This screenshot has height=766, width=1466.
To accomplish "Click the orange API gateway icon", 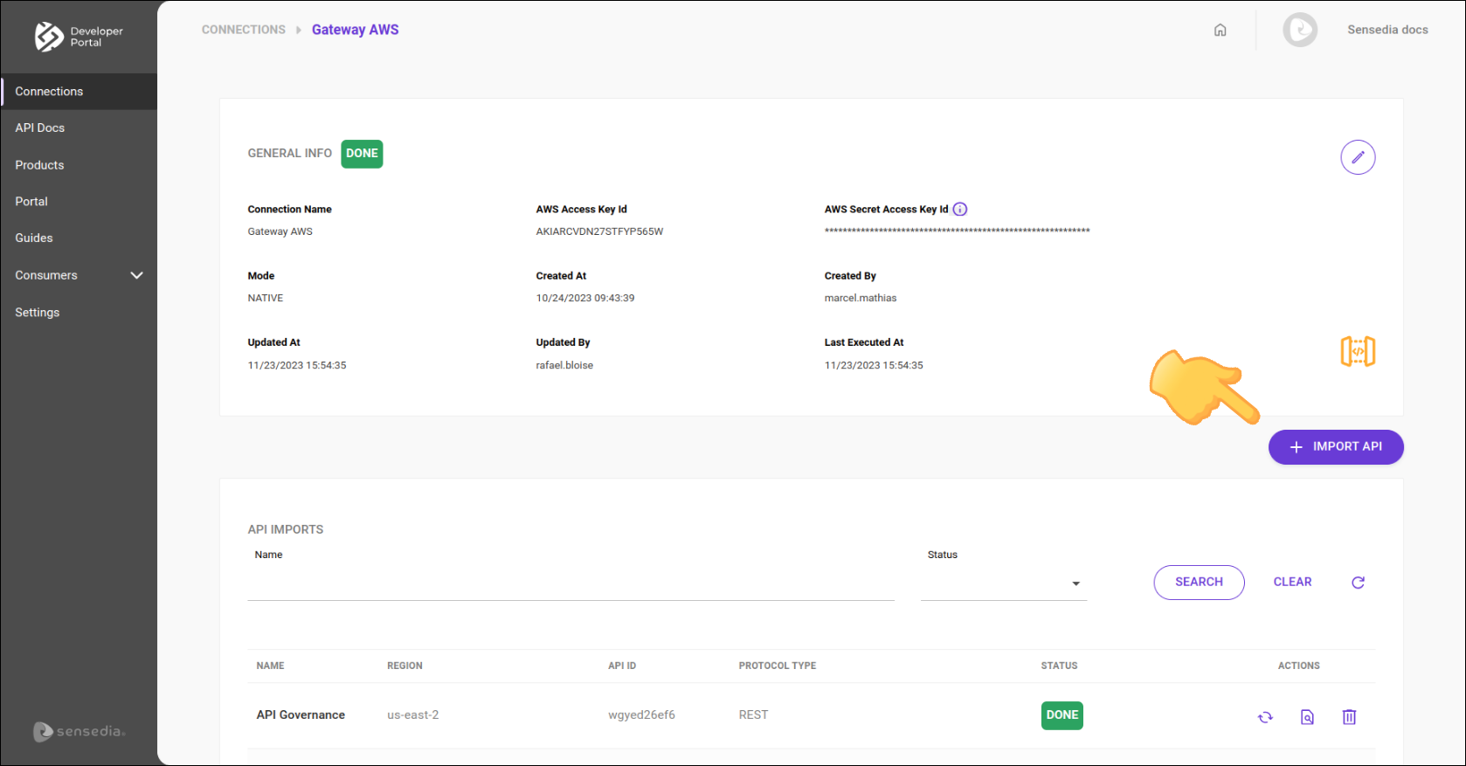I will (1358, 351).
